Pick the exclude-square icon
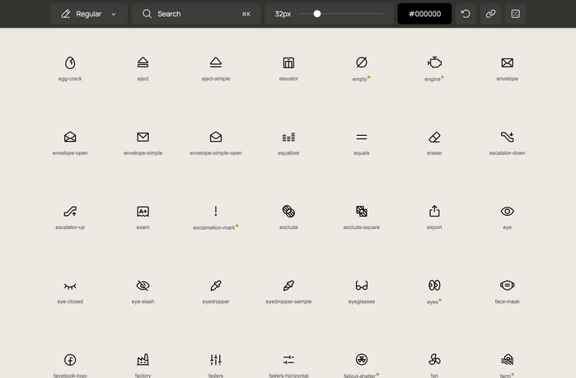The image size is (576, 378). coord(361,212)
